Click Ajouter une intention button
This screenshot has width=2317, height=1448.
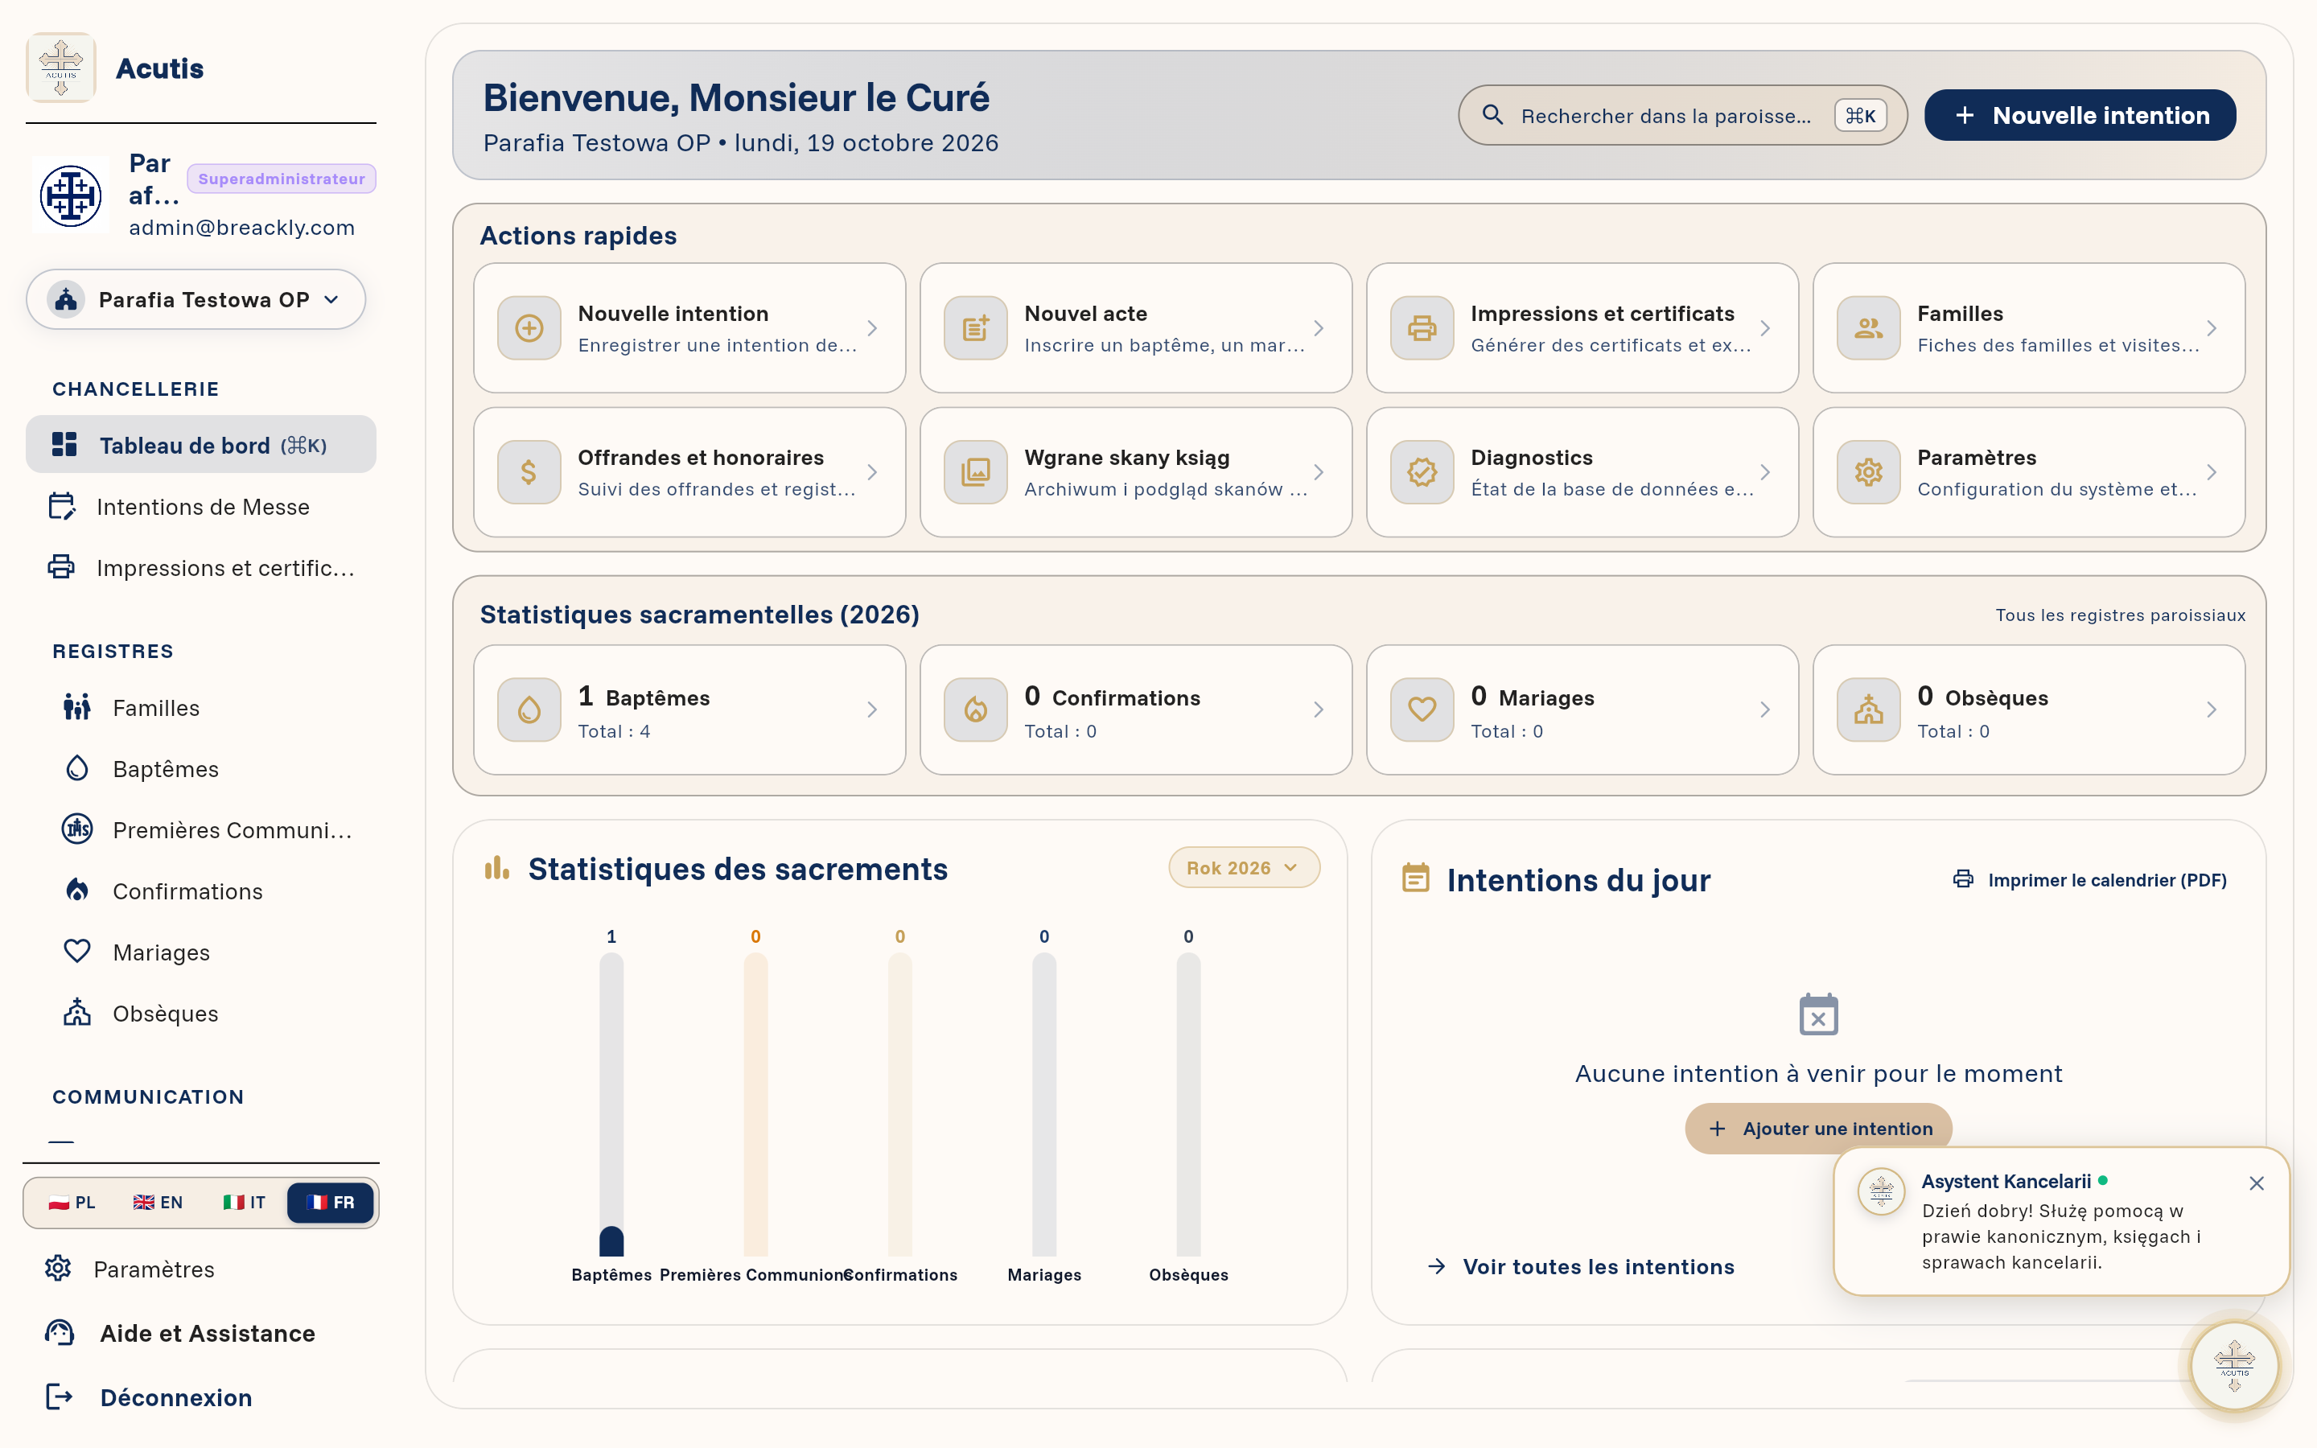[1818, 1128]
